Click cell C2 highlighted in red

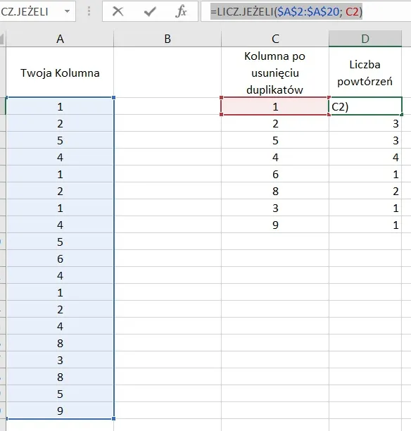(x=275, y=106)
